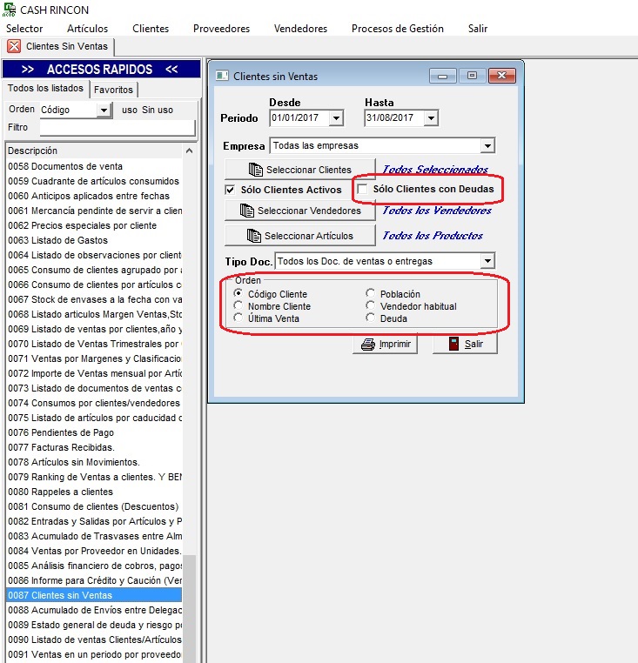Viewport: 638px width, 663px height.
Task: Open the Desde date dropdown
Action: click(x=336, y=118)
